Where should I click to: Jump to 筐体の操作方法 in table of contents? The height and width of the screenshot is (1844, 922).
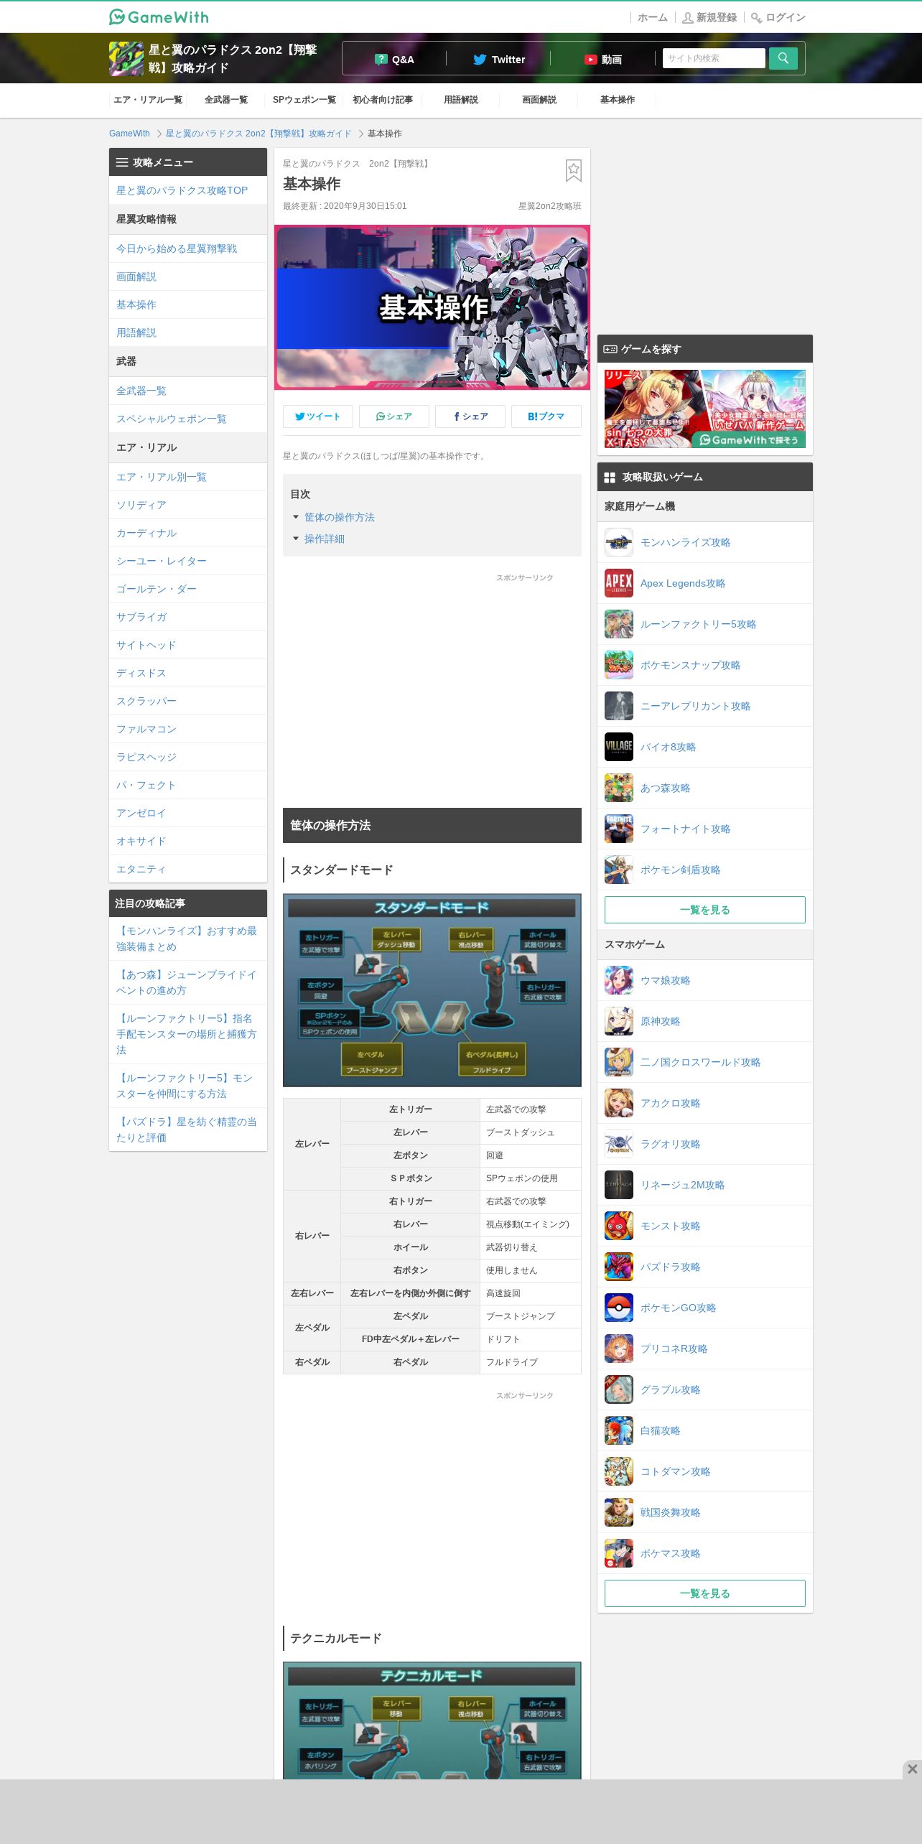340,517
